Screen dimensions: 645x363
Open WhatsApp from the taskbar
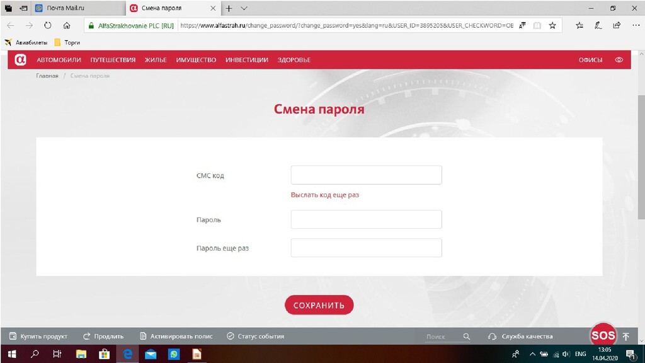point(174,354)
